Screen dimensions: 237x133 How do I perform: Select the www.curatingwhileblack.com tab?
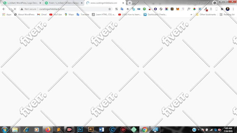point(104,3)
